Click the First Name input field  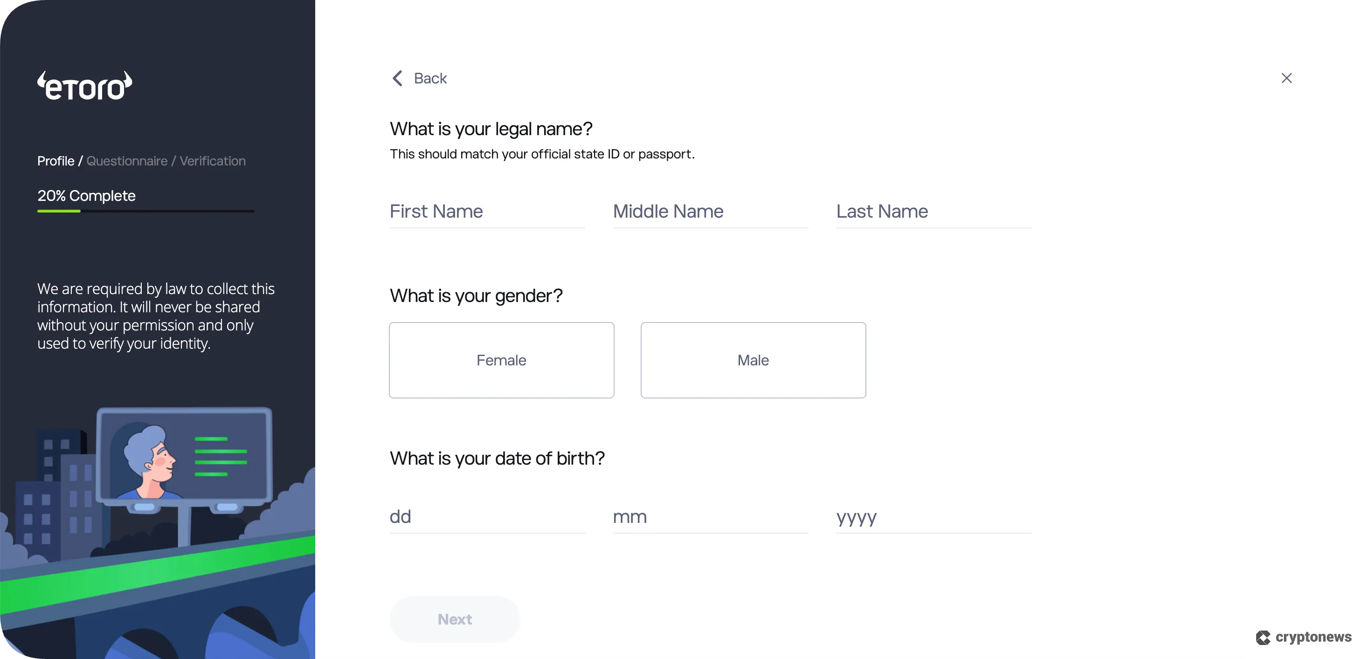(486, 213)
